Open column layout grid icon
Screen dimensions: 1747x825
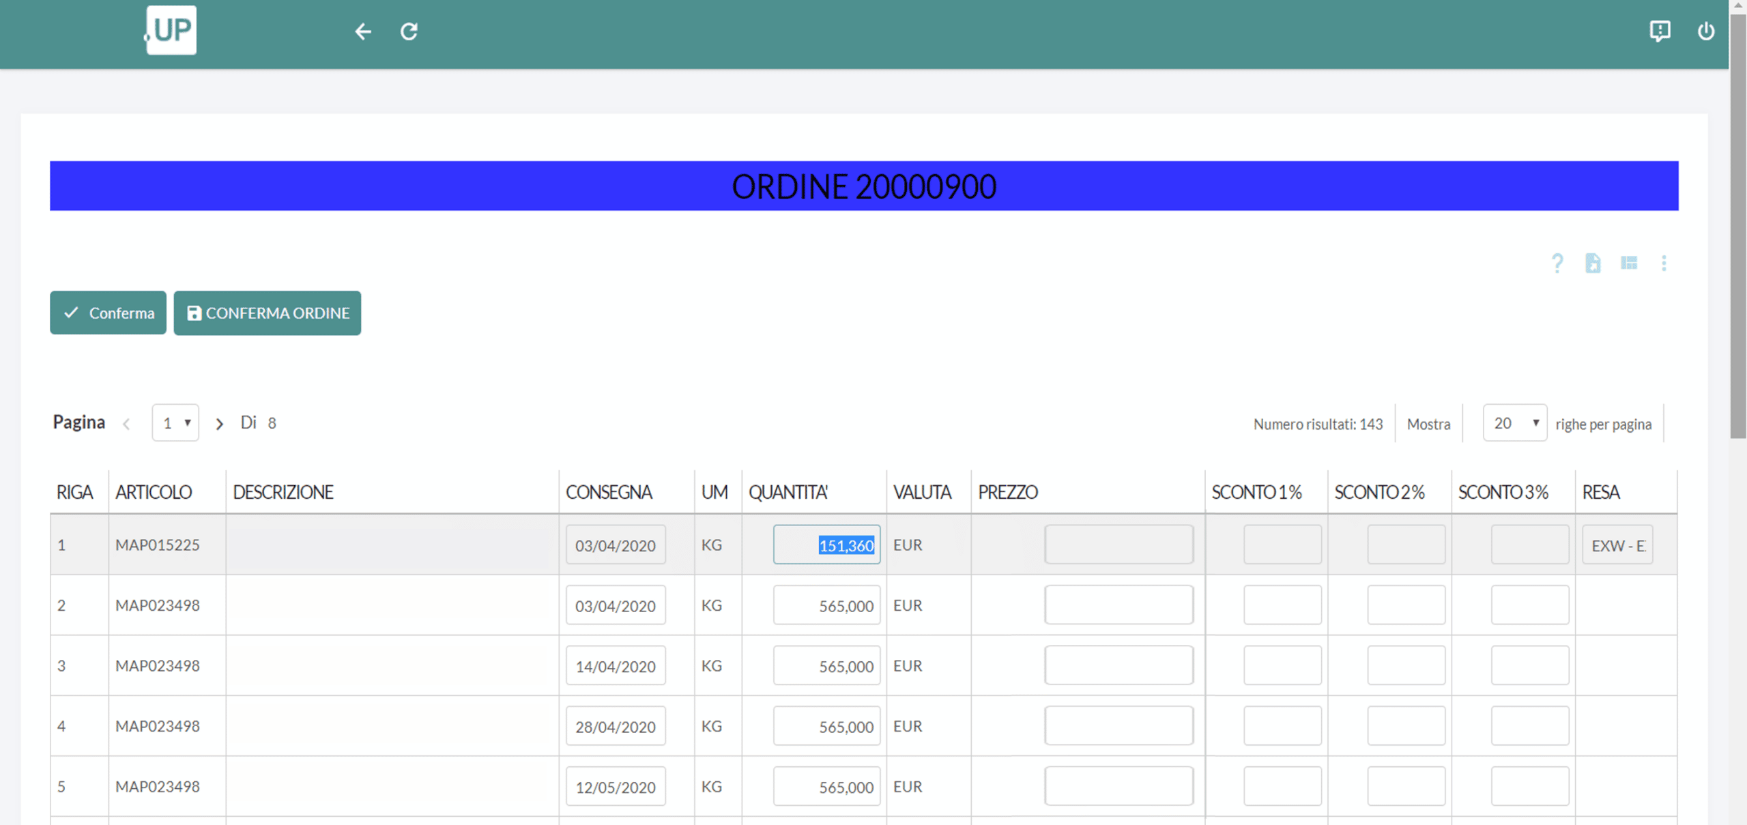pyautogui.click(x=1629, y=263)
